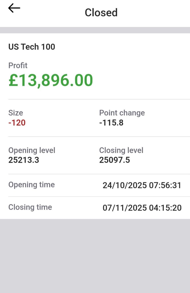The width and height of the screenshot is (190, 293).
Task: Tap the Opening time row
Action: [95, 185]
